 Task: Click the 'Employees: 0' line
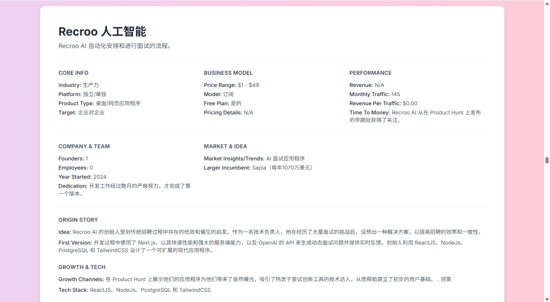click(76, 168)
